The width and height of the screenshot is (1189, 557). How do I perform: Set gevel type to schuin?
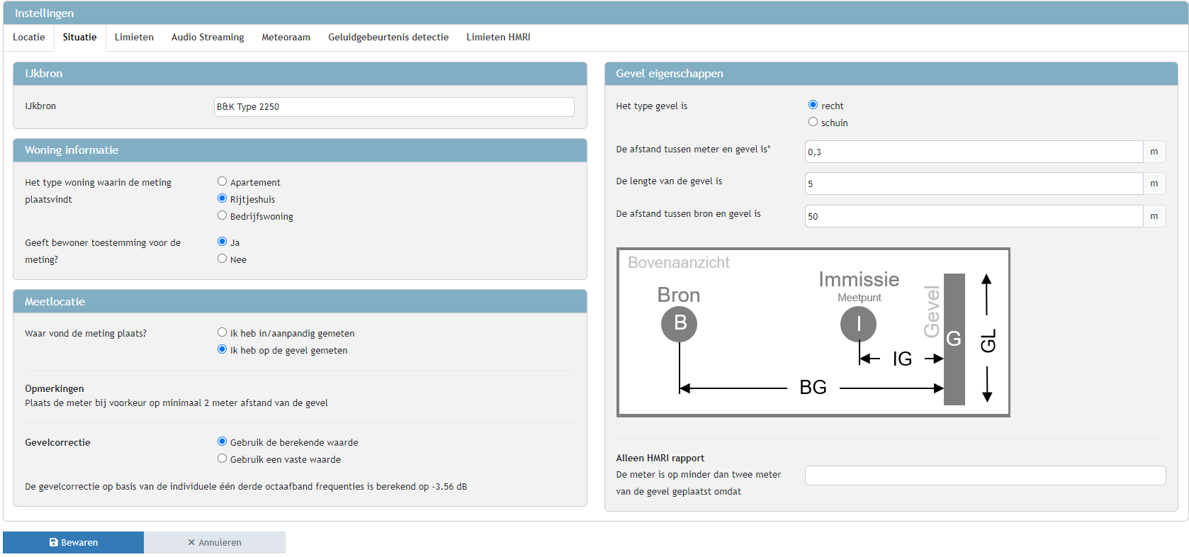click(x=813, y=123)
